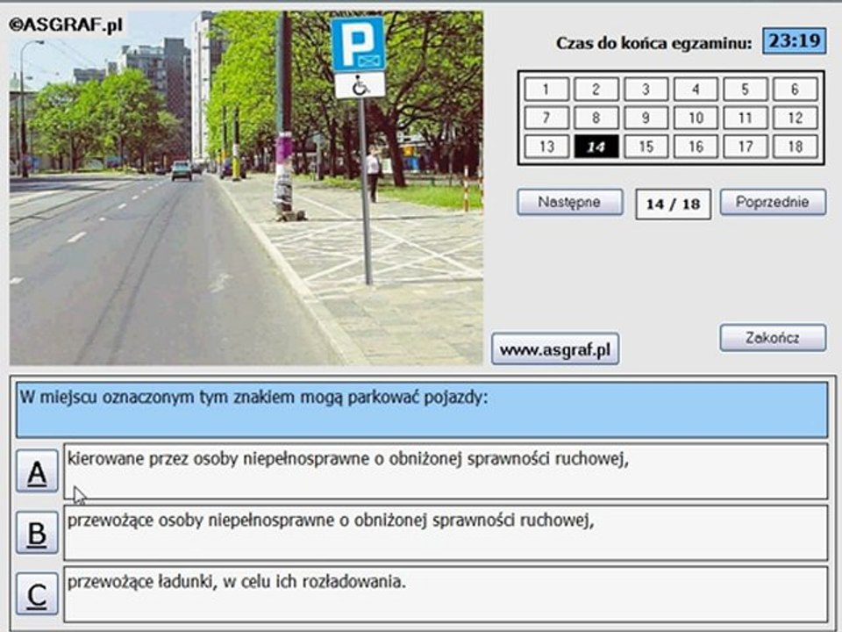The image size is (842, 632).
Task: Jump to question 17
Action: point(746,147)
